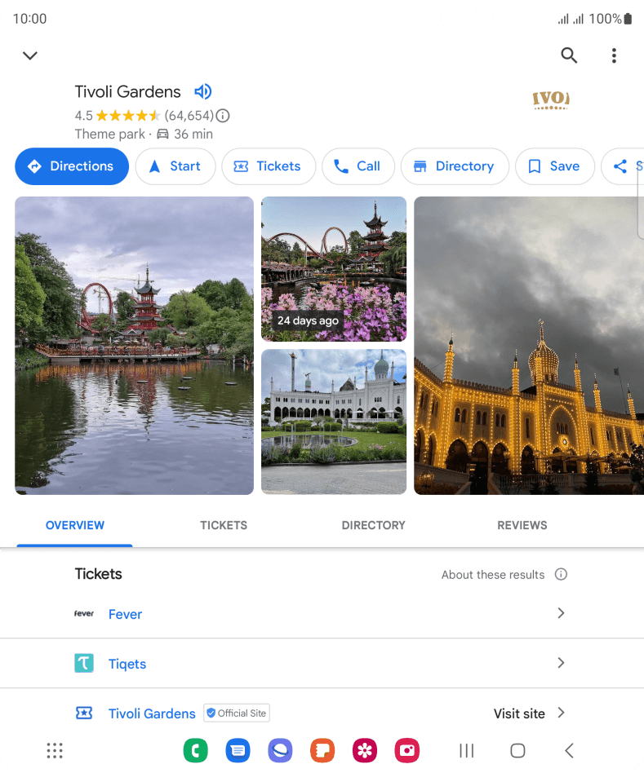The image size is (644, 773).
Task: Tap the Tiqets teal logo icon
Action: (x=84, y=663)
